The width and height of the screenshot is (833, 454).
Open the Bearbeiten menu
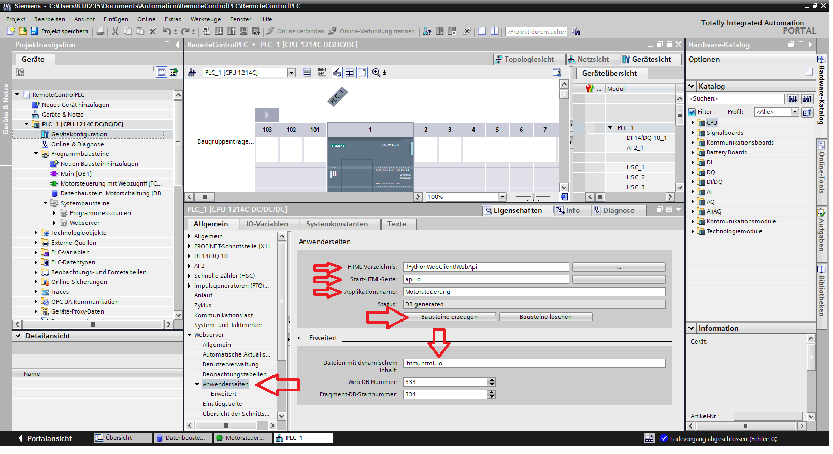click(x=50, y=19)
